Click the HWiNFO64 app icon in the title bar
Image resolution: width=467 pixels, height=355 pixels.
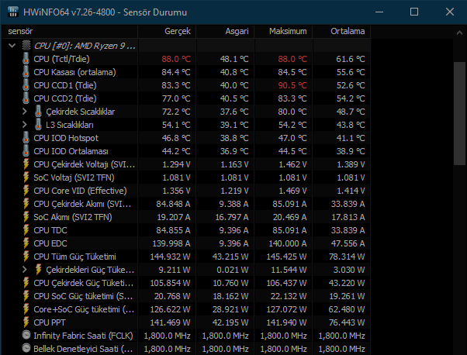13,12
